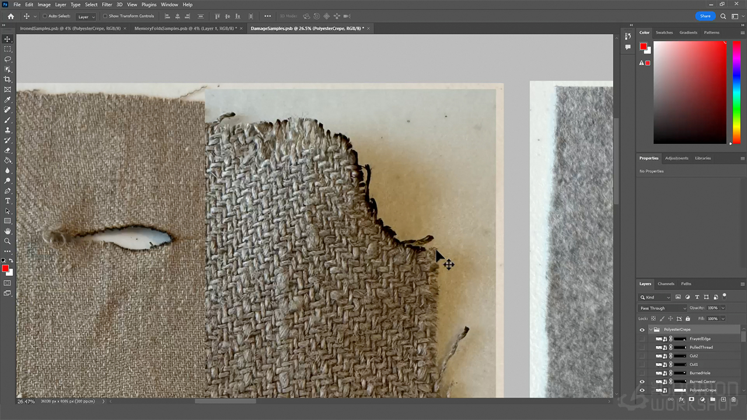Collapse the PolyesterCrepe layer group
The height and width of the screenshot is (420, 747).
coord(650,330)
